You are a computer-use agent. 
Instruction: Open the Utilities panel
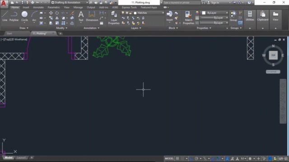[250, 19]
